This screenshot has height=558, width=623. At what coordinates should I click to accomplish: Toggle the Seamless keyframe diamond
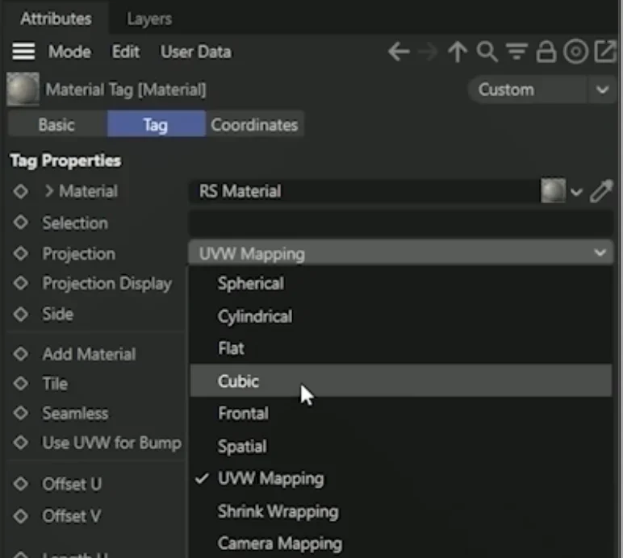tap(21, 413)
